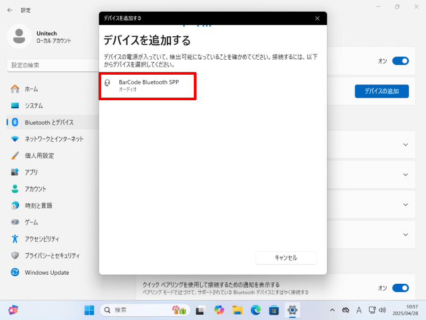Open Task View on the taskbar
This screenshot has width=426, height=320.
tap(200, 310)
